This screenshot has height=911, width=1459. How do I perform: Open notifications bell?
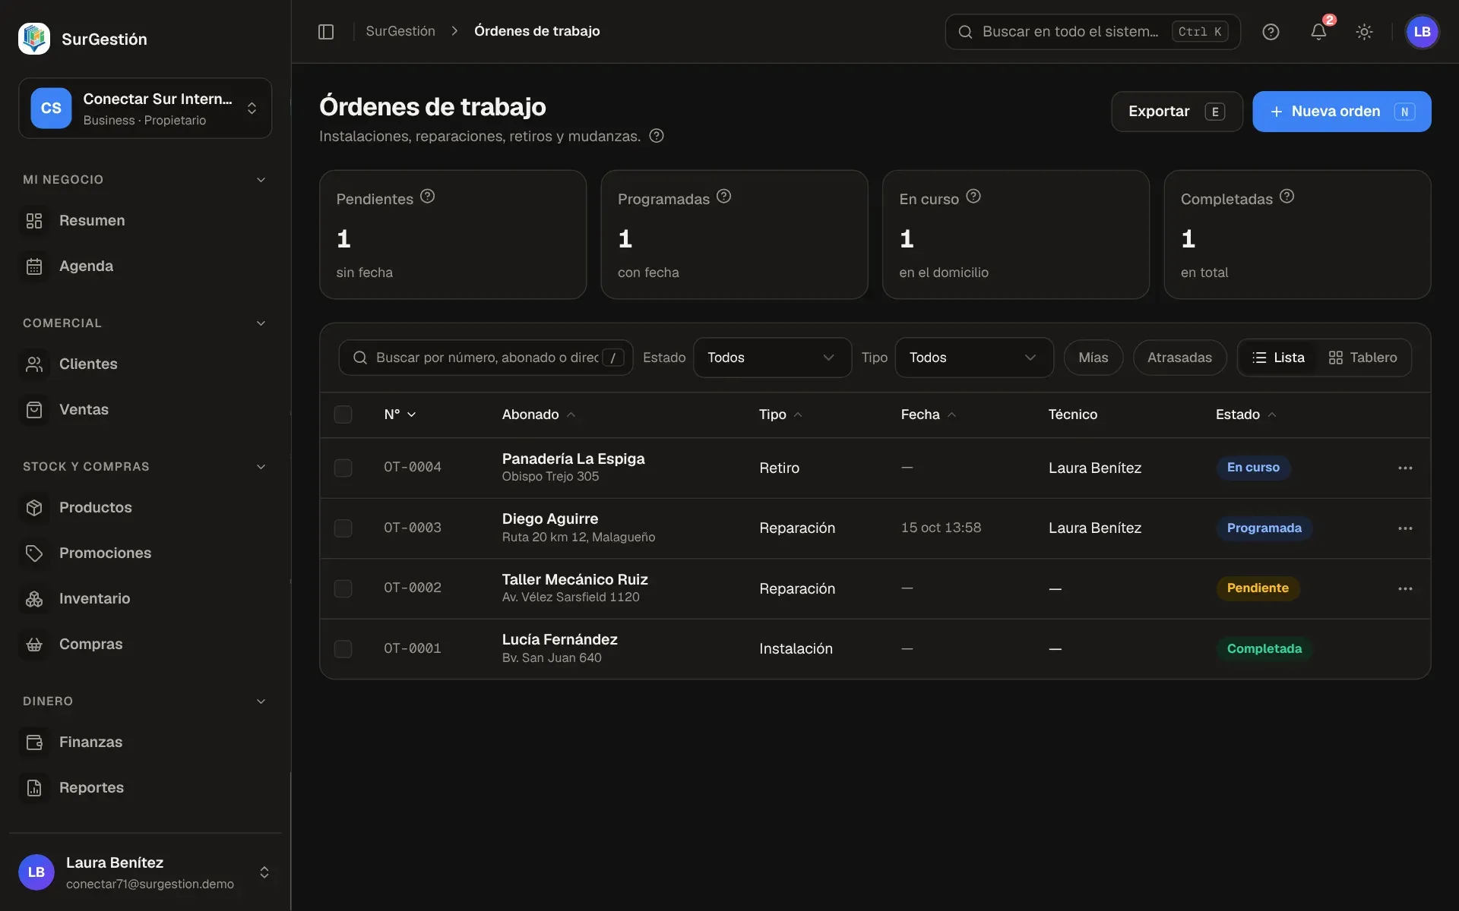pos(1318,32)
